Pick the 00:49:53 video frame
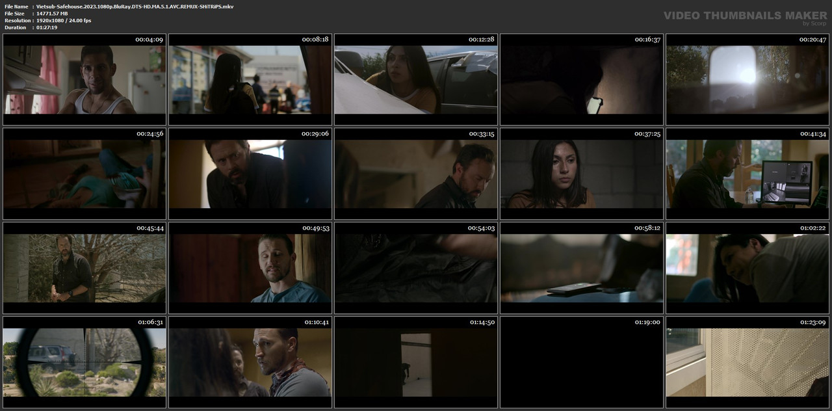832x411 pixels. click(250, 268)
